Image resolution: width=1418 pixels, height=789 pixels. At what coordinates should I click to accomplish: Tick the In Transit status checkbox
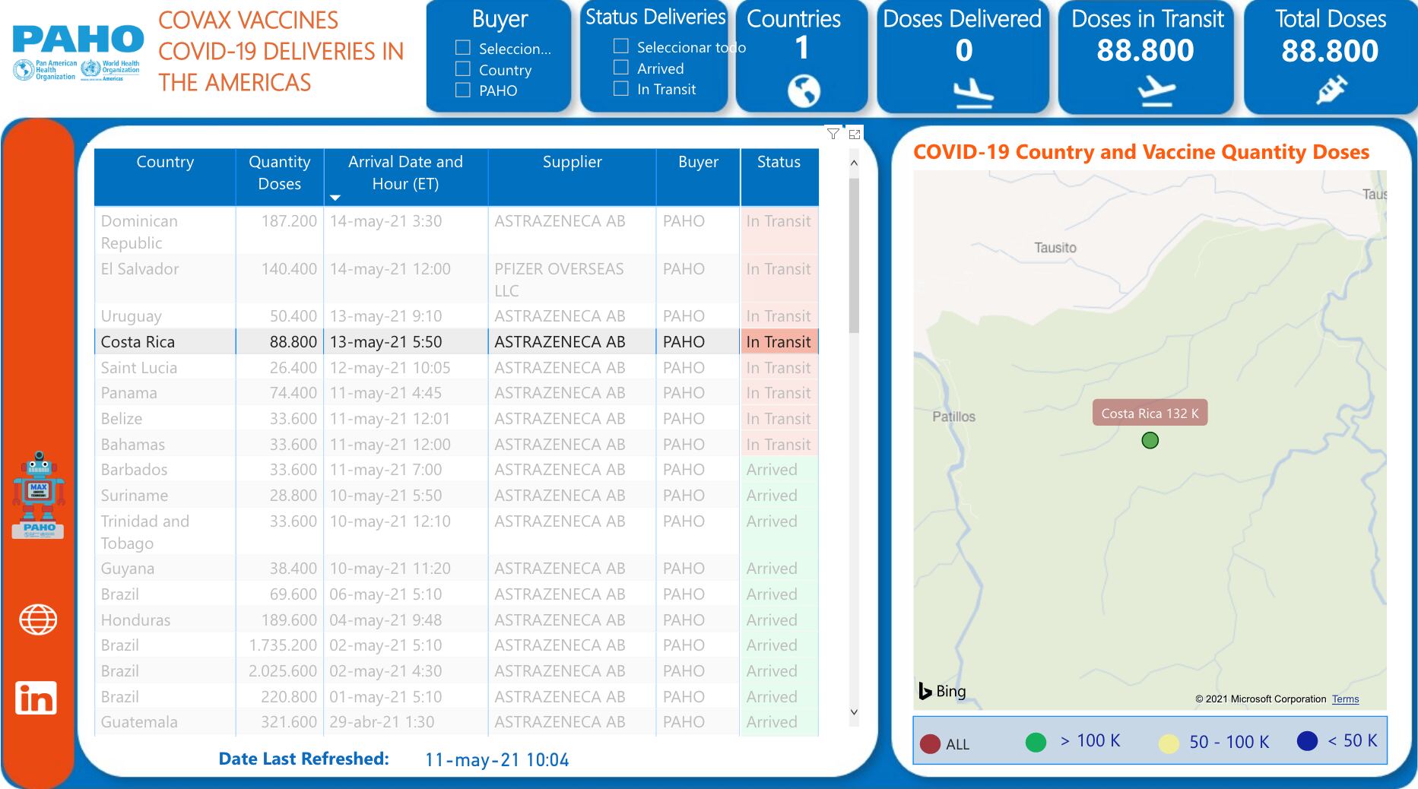(x=621, y=89)
